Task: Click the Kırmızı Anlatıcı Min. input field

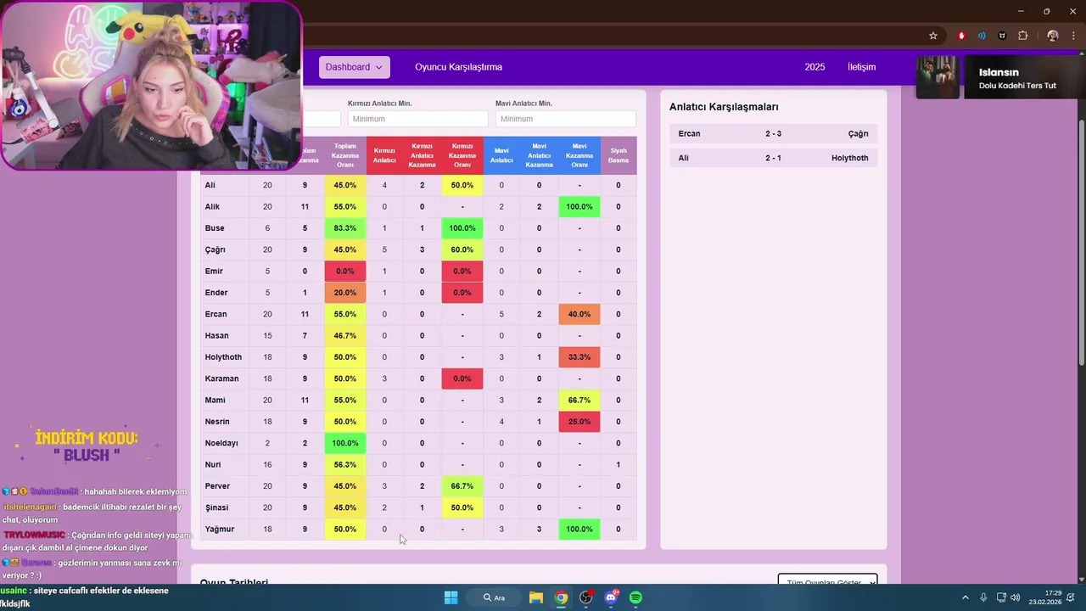Action: coord(417,119)
